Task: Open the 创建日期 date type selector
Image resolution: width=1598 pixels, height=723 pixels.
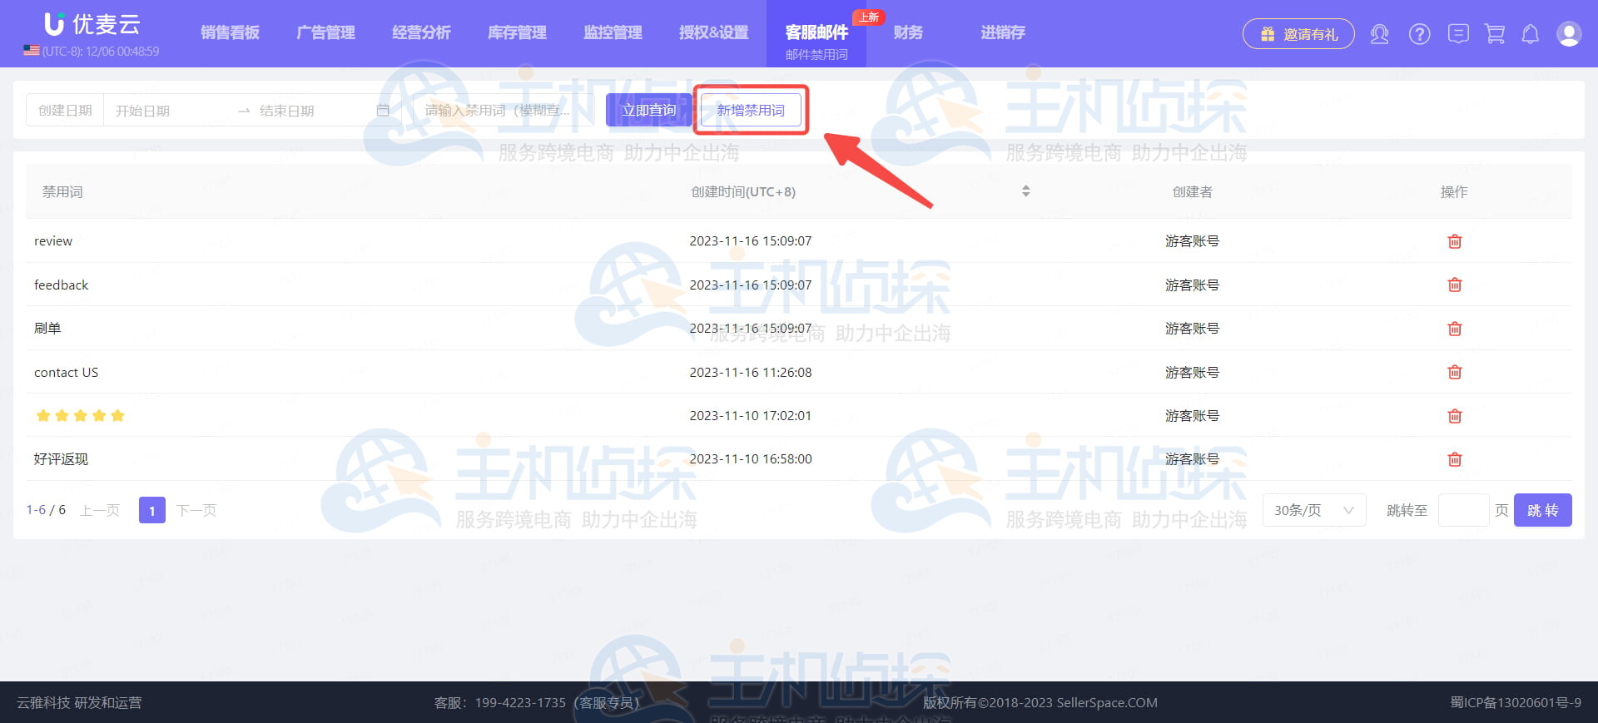Action: [65, 111]
